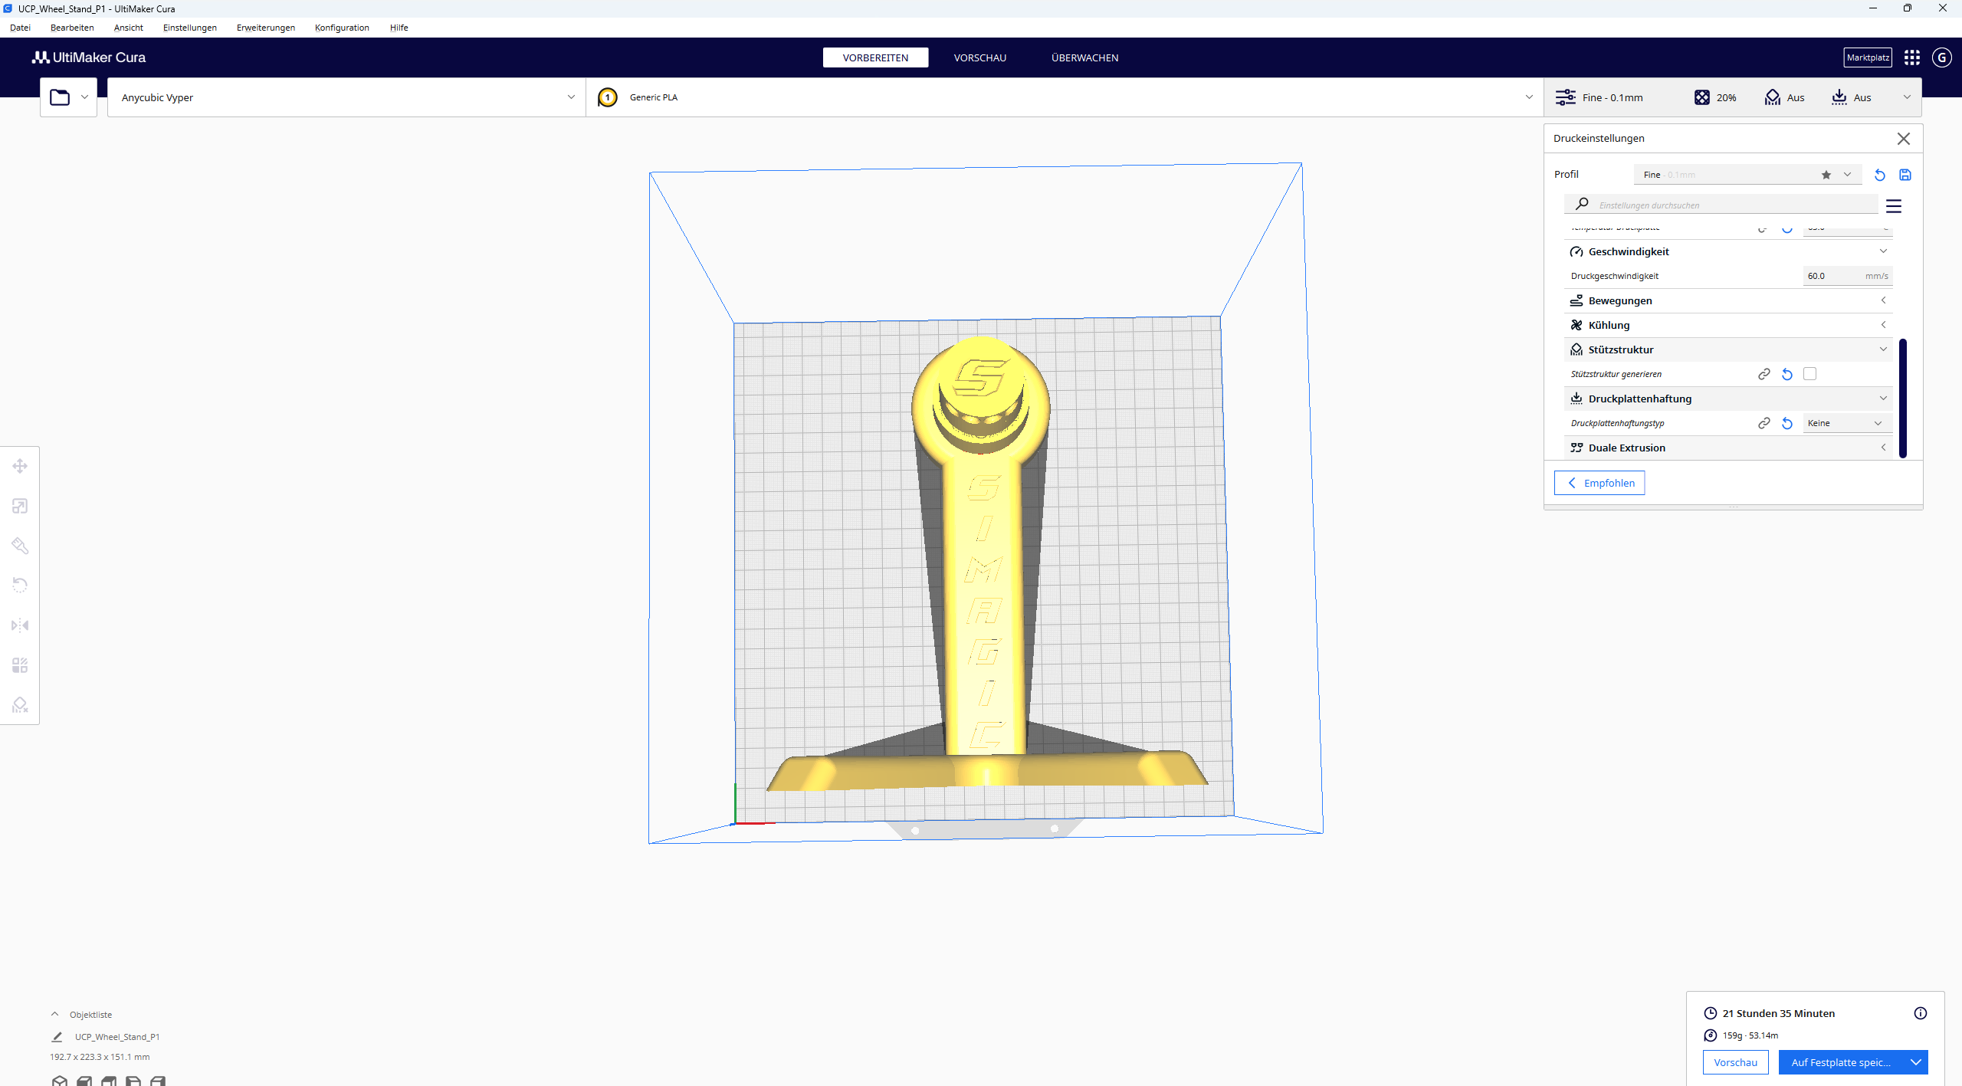Save the profile using the floppy disk icon
Viewport: 1962px width, 1086px height.
[1905, 175]
